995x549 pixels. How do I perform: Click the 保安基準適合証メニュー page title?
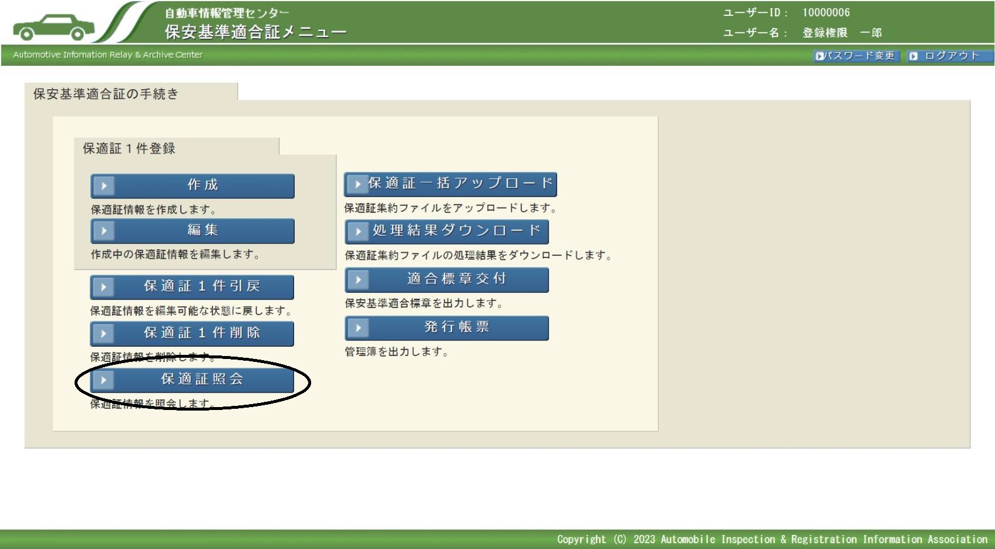[x=255, y=32]
